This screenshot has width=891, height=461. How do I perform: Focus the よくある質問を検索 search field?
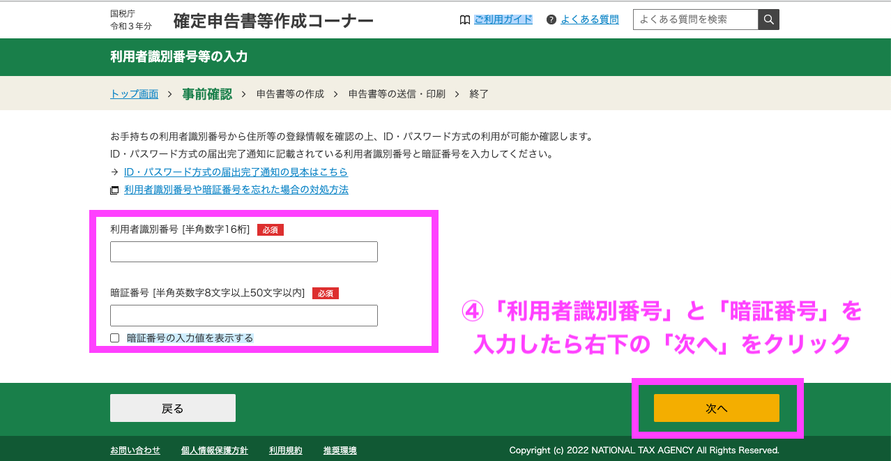point(695,20)
